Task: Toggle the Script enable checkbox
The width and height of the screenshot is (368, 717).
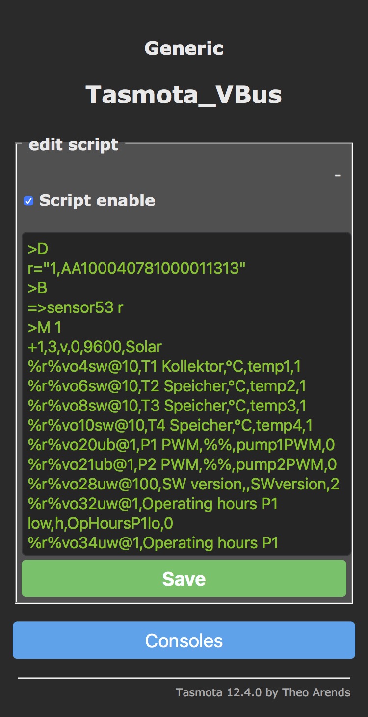Action: (x=29, y=201)
